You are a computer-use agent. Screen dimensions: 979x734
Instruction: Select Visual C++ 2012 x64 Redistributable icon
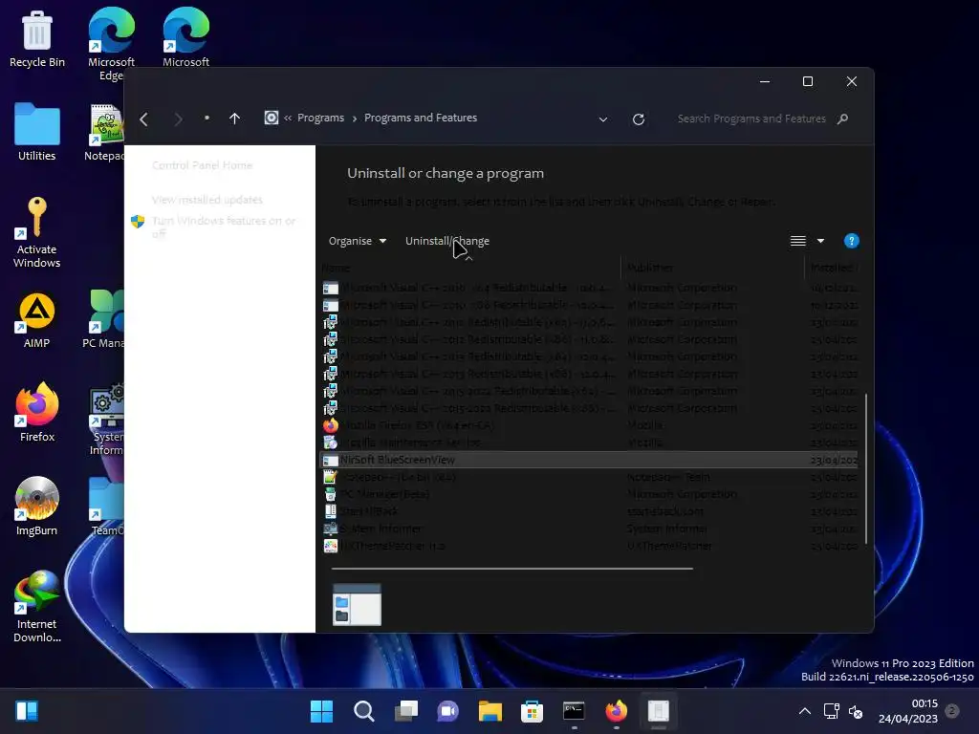(330, 322)
